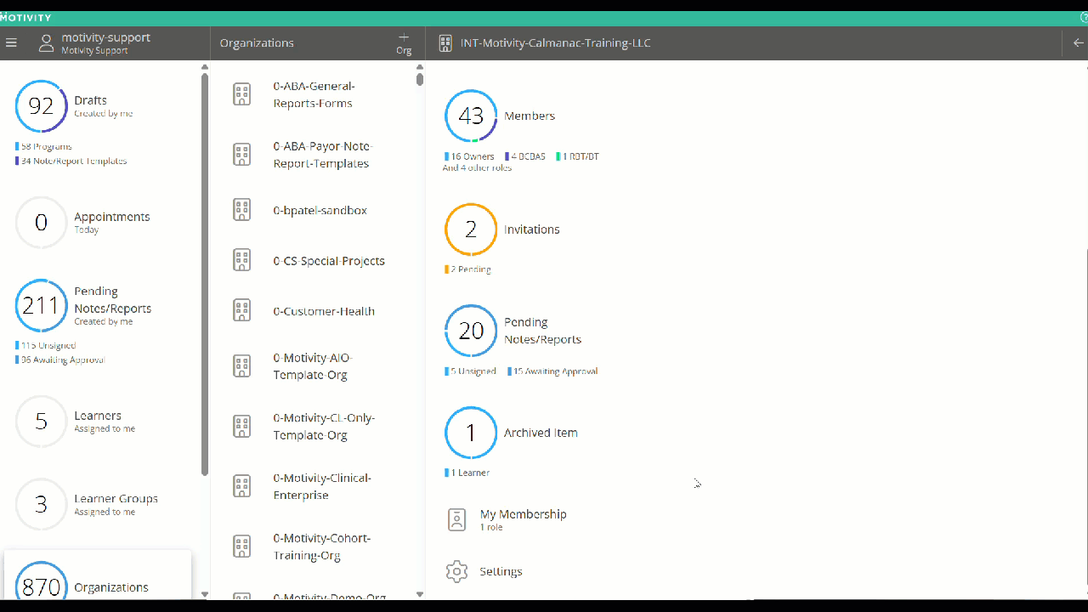Select 0-Motivity-Clinical-Enterprise organization
The width and height of the screenshot is (1088, 612).
pyautogui.click(x=321, y=486)
